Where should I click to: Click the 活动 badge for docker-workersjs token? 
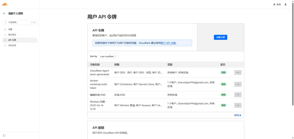223,84
